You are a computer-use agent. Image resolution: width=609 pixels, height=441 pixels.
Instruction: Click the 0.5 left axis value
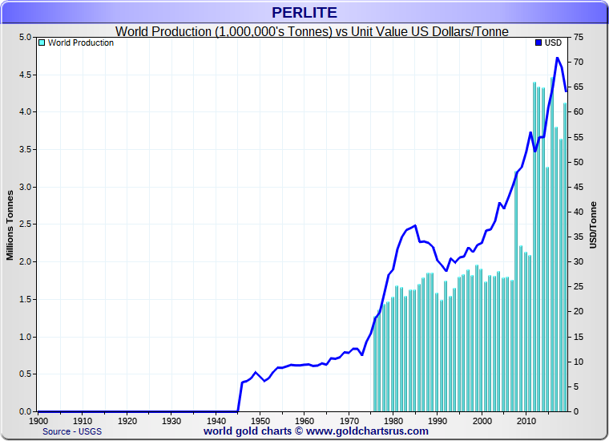coord(25,374)
